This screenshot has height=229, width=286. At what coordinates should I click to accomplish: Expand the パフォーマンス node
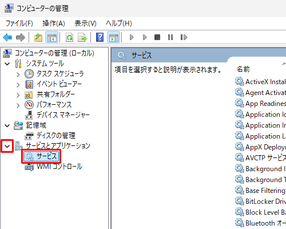click(18, 105)
